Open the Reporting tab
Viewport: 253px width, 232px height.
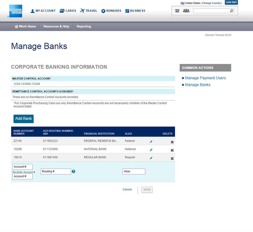point(84,26)
